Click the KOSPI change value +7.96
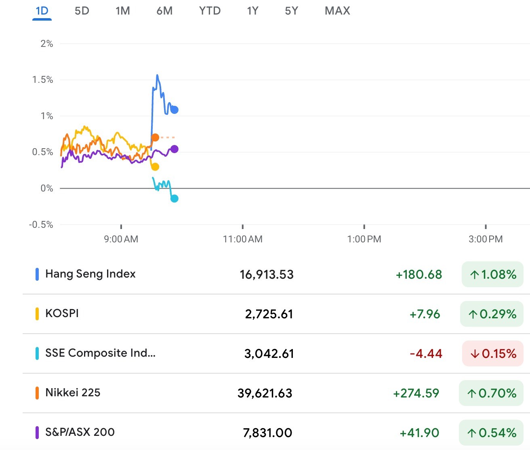The image size is (530, 450). coord(425,314)
